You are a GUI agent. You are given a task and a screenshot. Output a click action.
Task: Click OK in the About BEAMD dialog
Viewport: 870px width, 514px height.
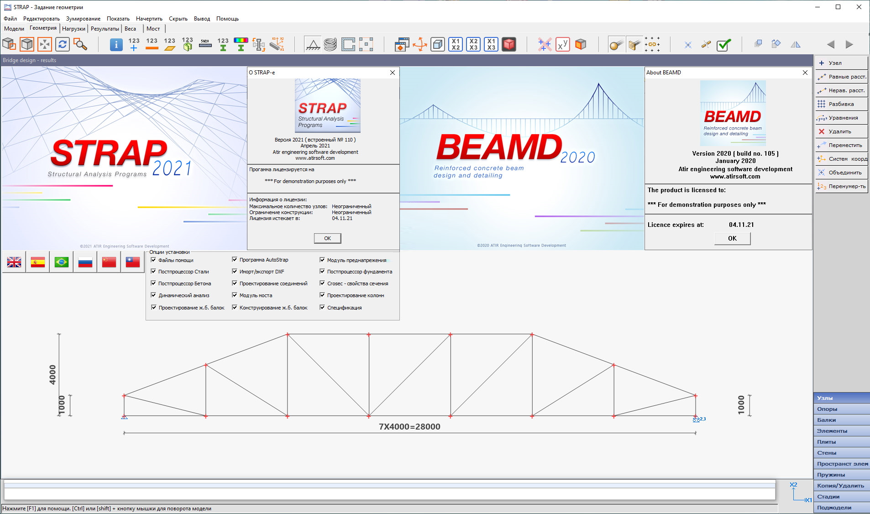point(732,238)
